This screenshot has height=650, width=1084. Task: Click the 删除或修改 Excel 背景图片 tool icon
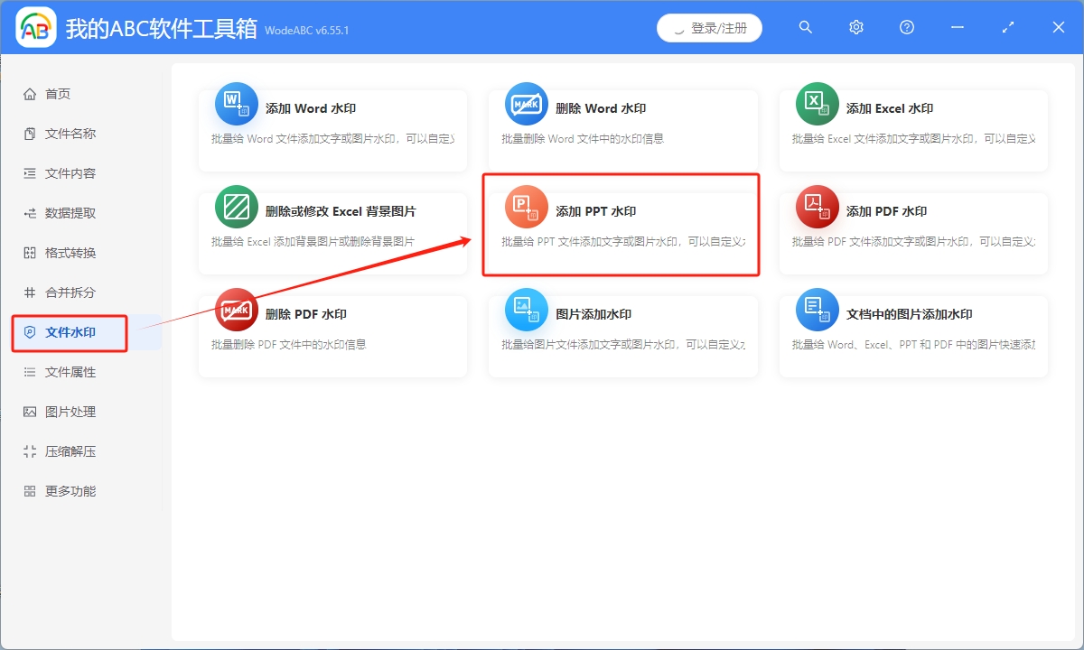235,206
